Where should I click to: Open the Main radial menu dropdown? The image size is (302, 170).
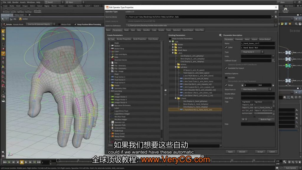coord(75,2)
